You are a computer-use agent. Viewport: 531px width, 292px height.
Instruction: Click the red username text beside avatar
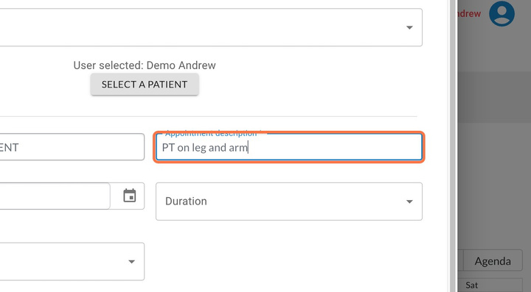(469, 13)
